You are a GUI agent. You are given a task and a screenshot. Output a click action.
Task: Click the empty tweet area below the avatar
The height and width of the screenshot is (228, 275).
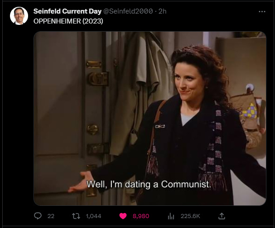[18, 123]
